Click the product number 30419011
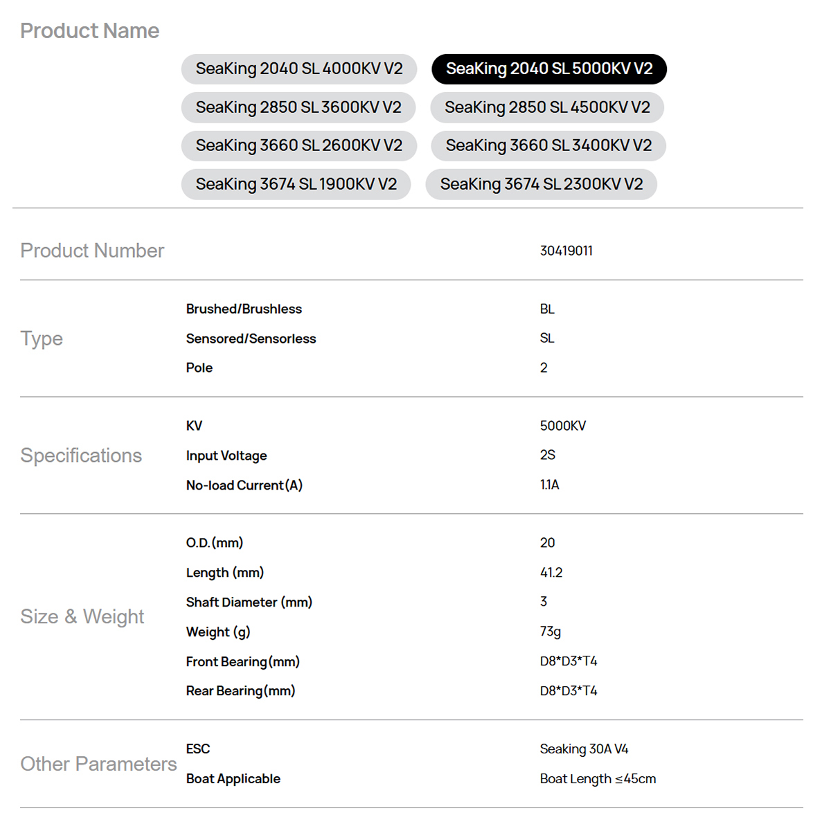 [566, 251]
